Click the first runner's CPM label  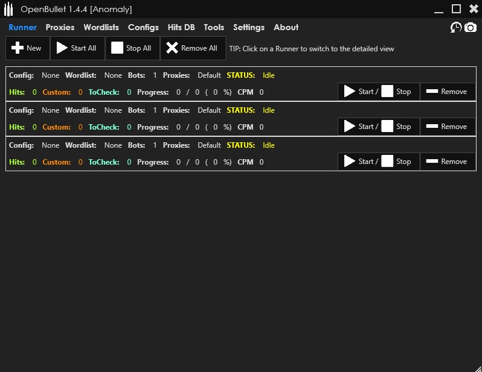pyautogui.click(x=245, y=92)
